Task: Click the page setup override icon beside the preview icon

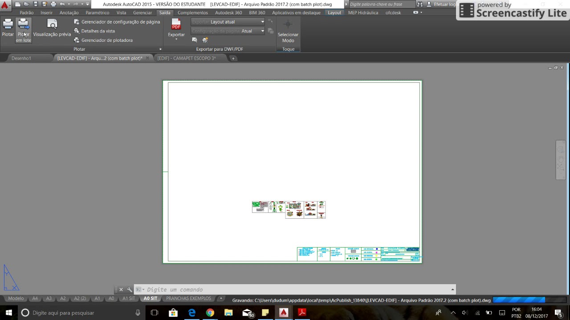Action: (205, 40)
